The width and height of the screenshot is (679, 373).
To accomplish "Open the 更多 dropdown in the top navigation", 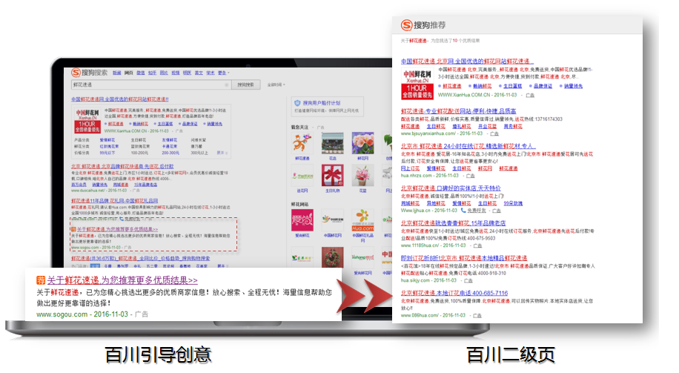I will pos(223,73).
